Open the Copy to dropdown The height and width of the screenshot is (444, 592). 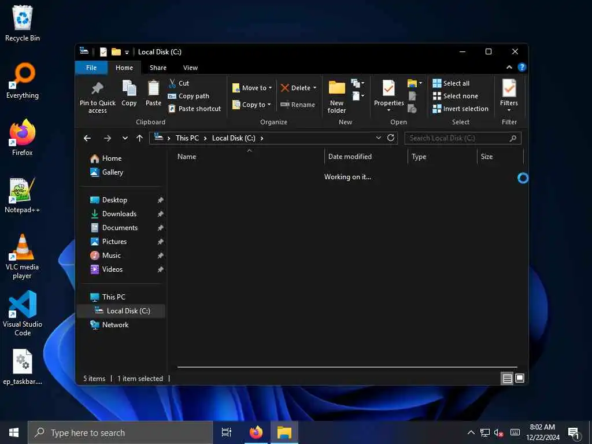(251, 105)
